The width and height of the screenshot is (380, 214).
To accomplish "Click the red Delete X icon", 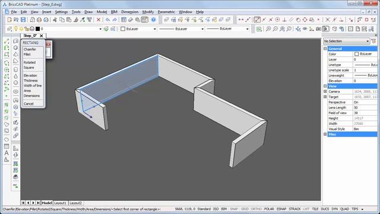I will click(x=99, y=20).
